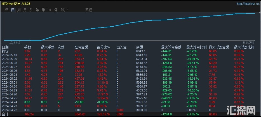Switch to the 综 summary tab

coord(6,10)
